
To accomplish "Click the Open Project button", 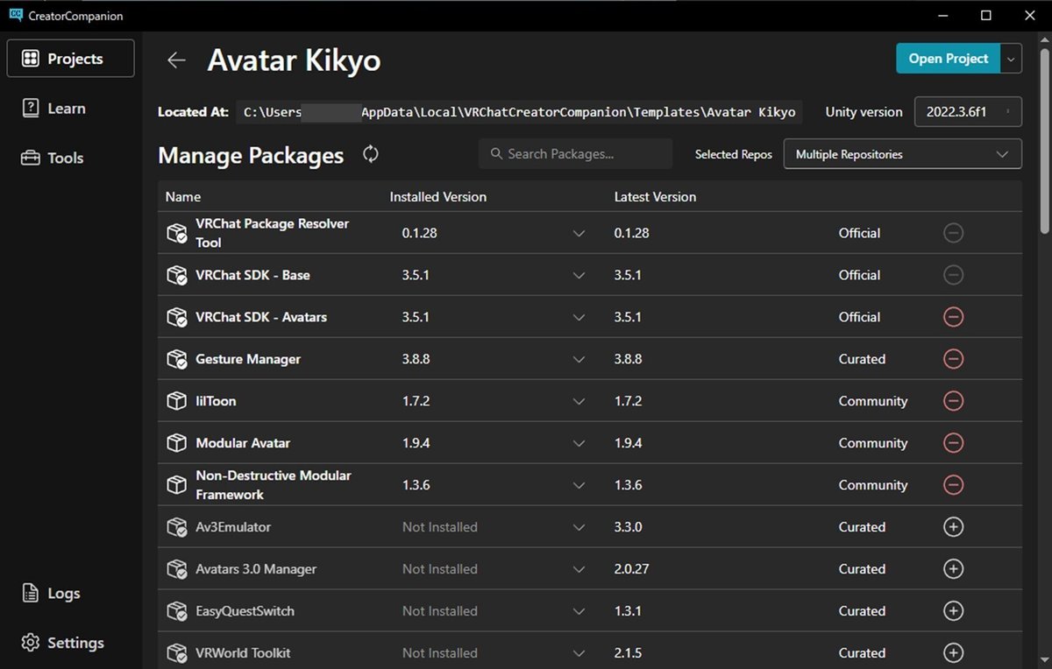I will click(x=948, y=59).
